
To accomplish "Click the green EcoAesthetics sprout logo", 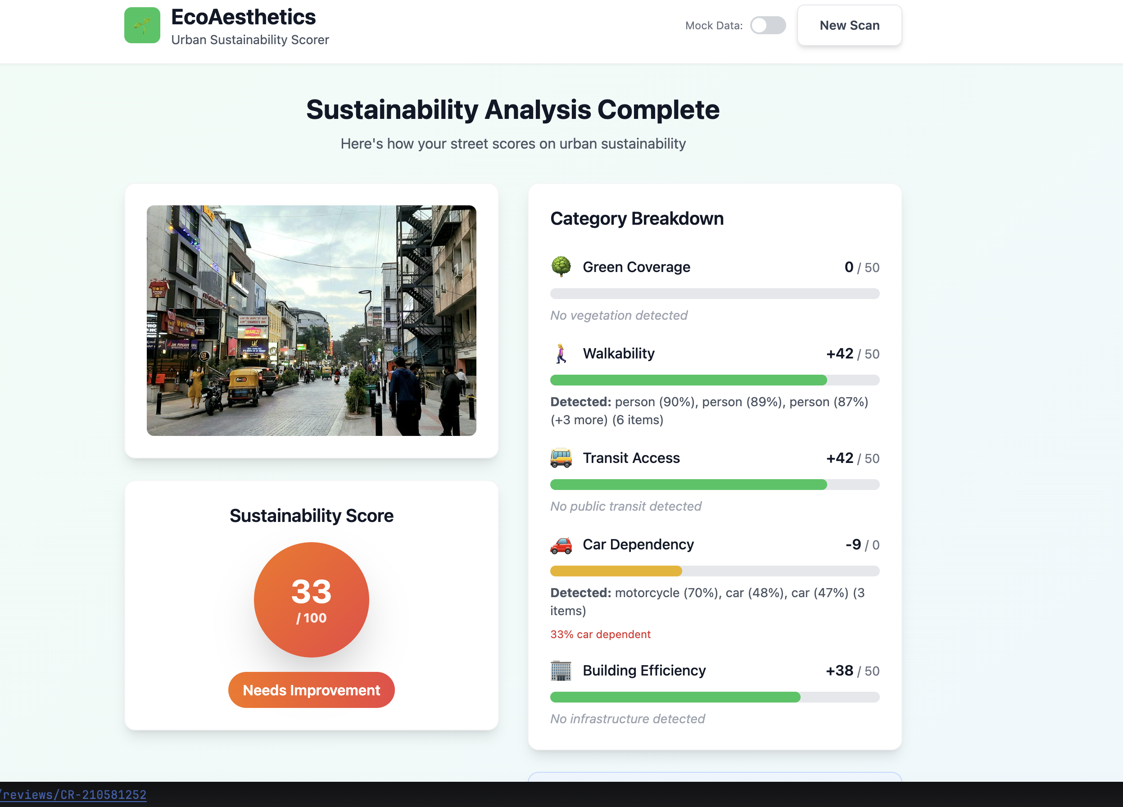I will 142,25.
